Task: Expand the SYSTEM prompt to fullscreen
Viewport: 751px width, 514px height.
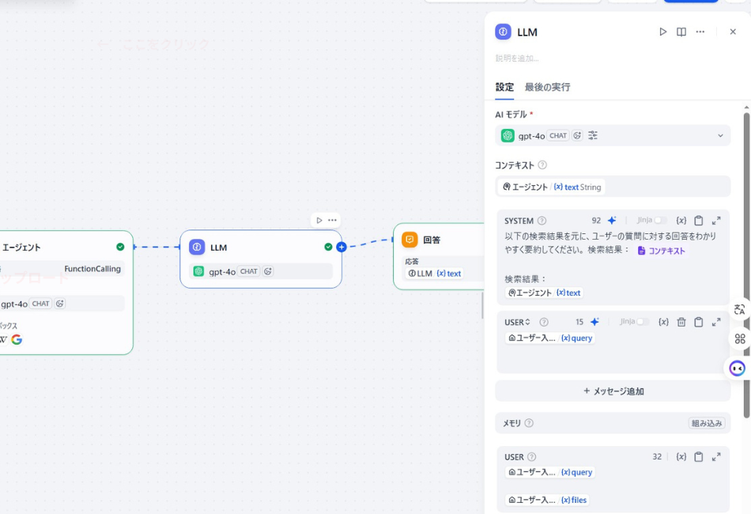Action: point(715,220)
